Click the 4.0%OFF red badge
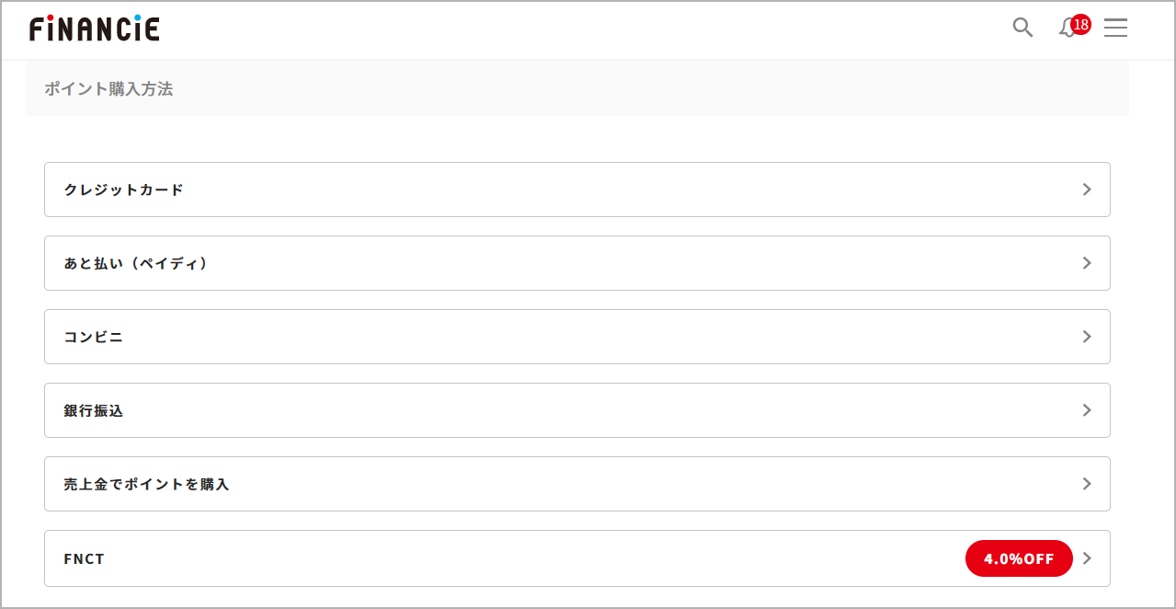The height and width of the screenshot is (609, 1176). click(x=1019, y=558)
